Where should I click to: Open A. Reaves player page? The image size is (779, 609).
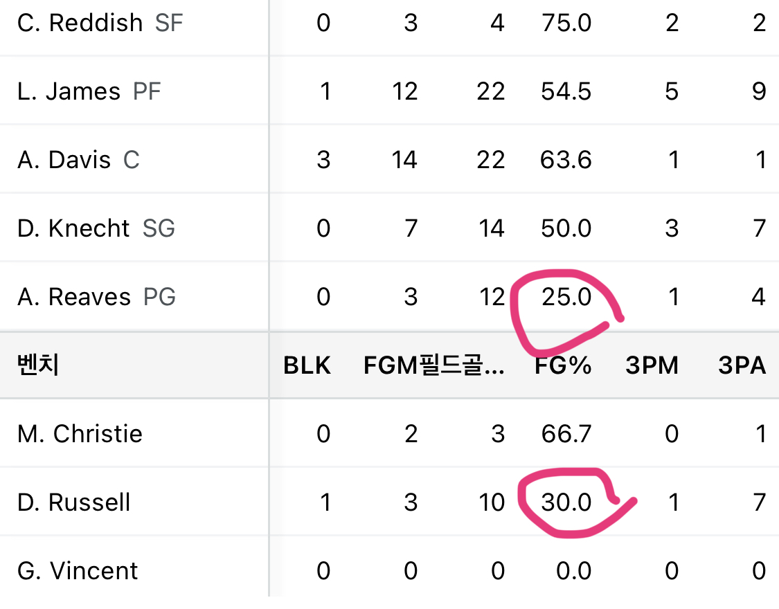[74, 297]
